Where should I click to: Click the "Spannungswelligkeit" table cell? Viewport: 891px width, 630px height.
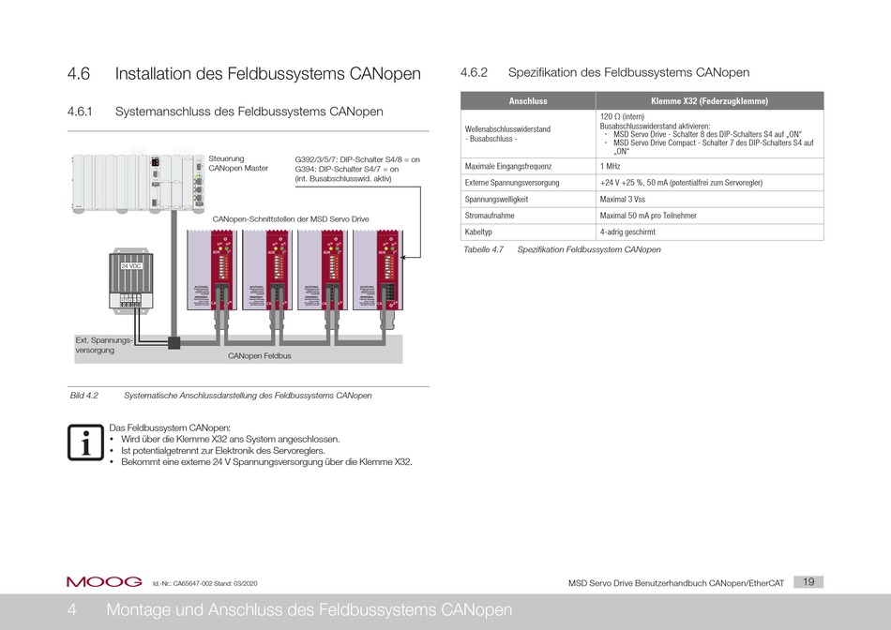pos(528,200)
